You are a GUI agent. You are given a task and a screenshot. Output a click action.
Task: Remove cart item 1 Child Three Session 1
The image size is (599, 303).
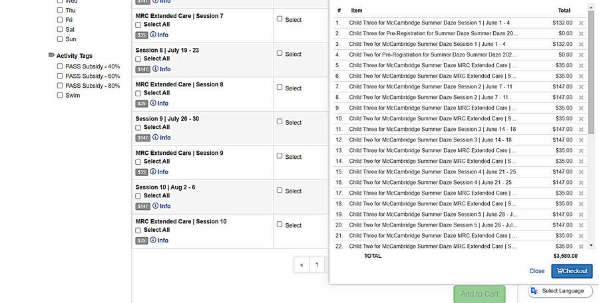[x=580, y=23]
